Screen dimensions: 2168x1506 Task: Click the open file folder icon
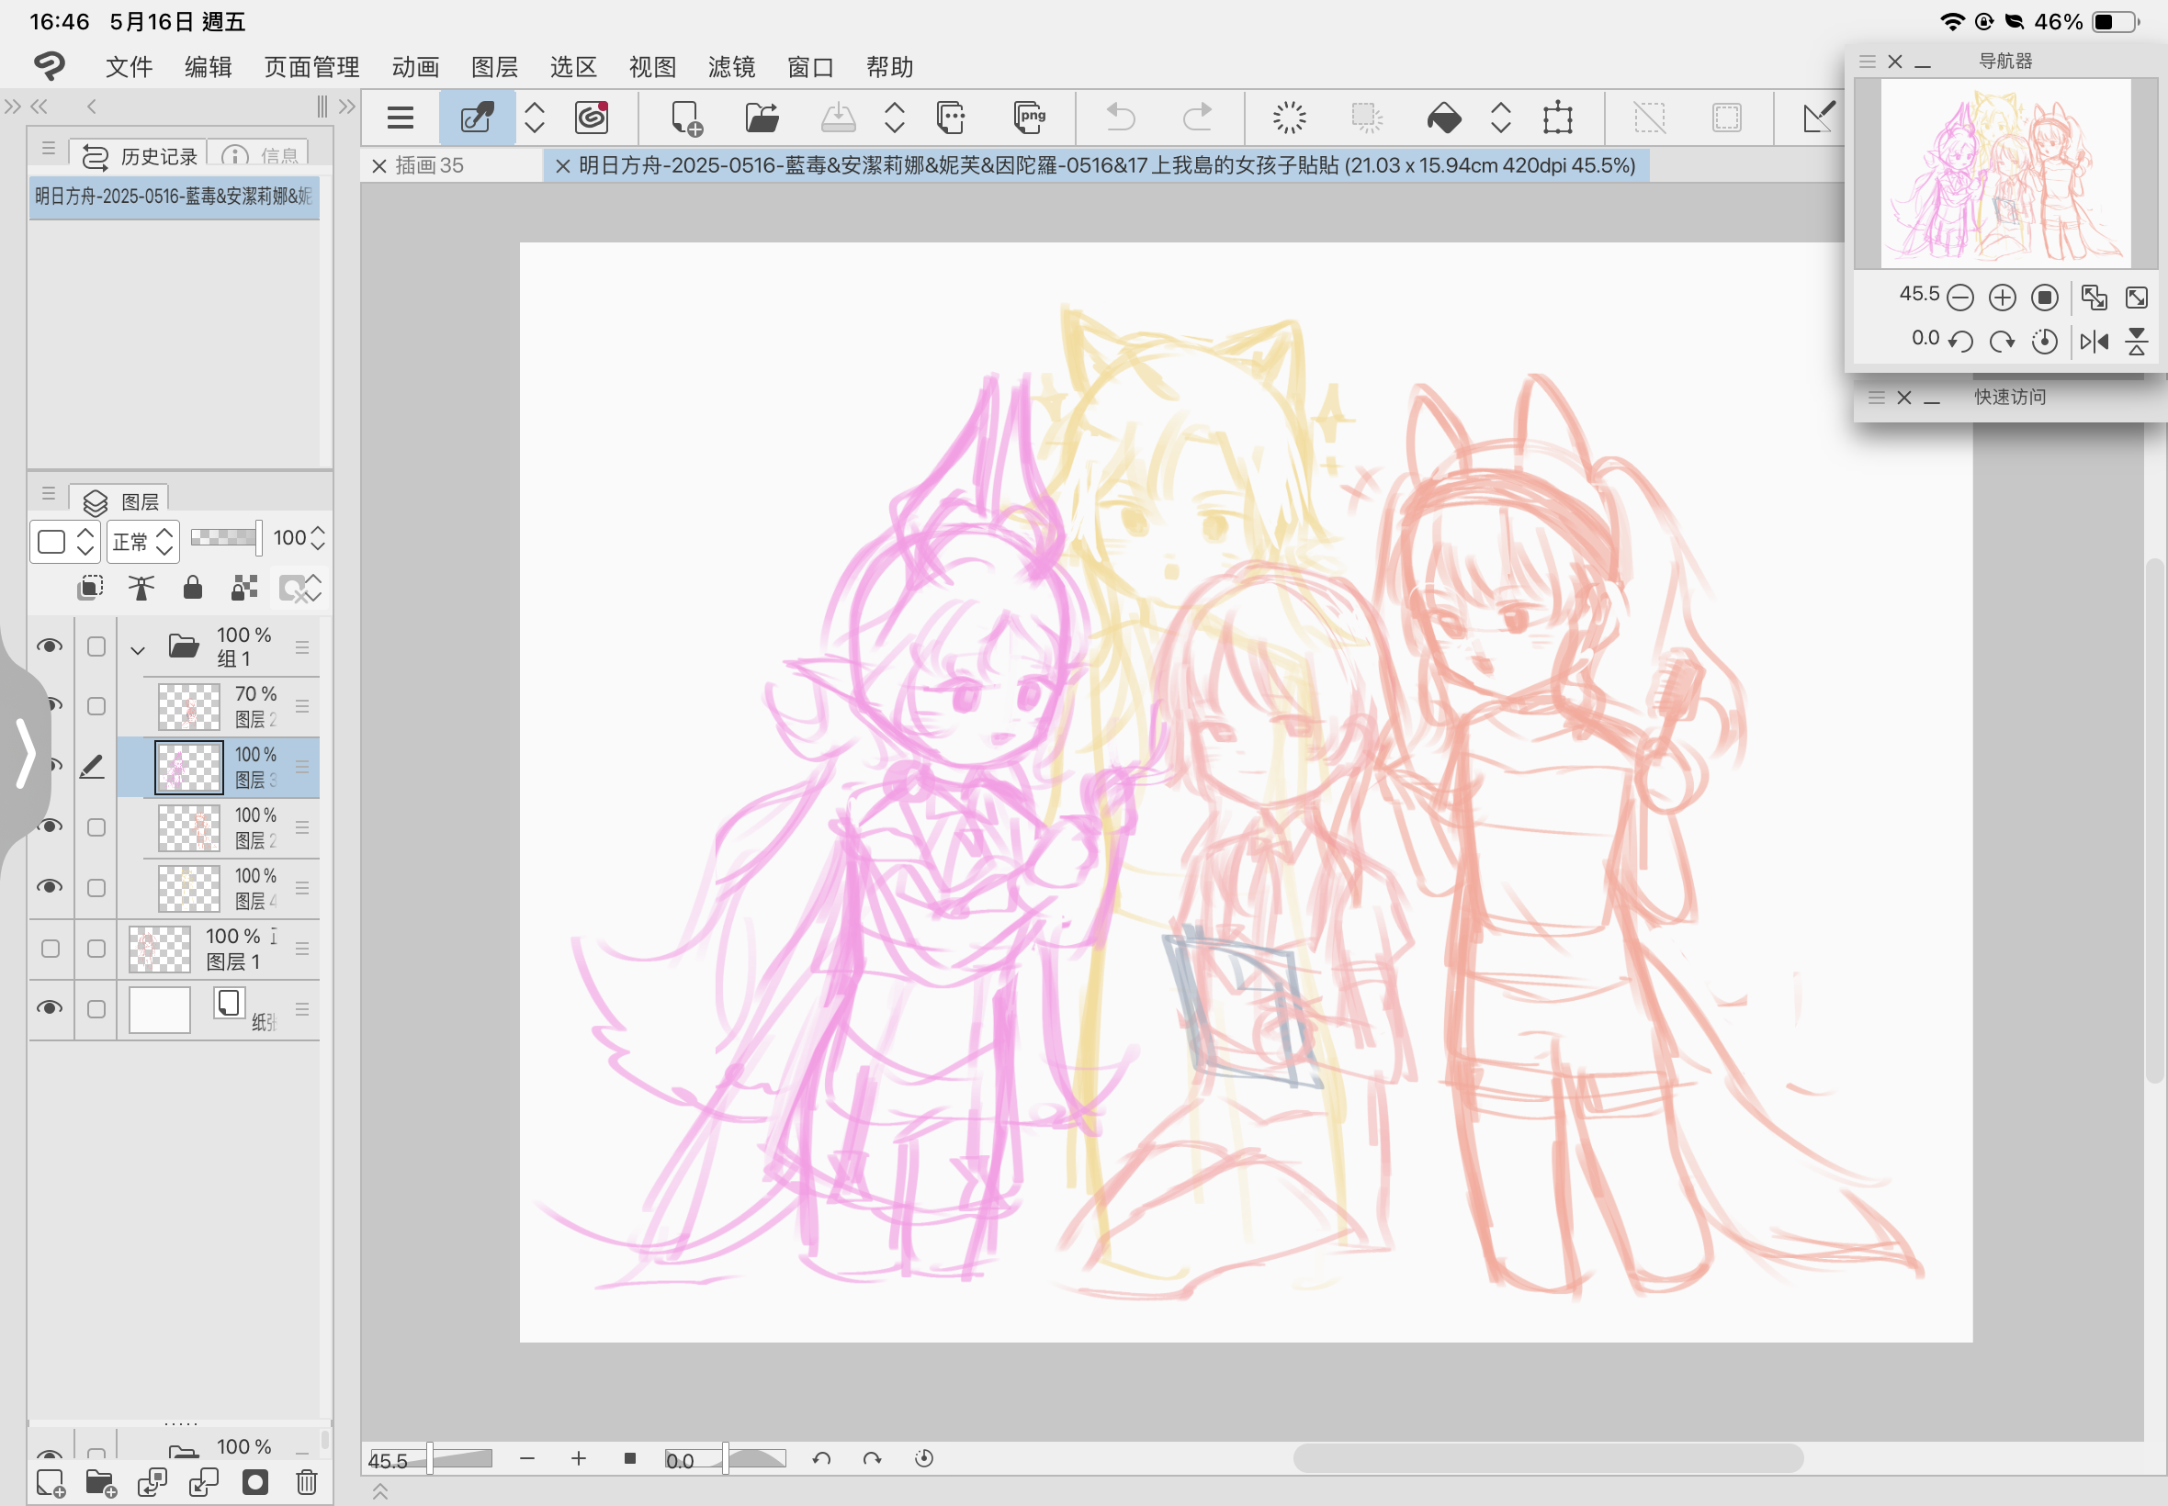click(762, 118)
